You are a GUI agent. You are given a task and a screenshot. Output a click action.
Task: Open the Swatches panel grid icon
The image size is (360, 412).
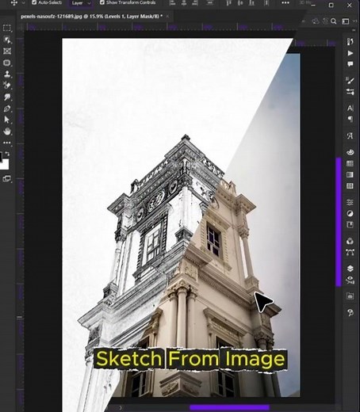click(x=350, y=163)
